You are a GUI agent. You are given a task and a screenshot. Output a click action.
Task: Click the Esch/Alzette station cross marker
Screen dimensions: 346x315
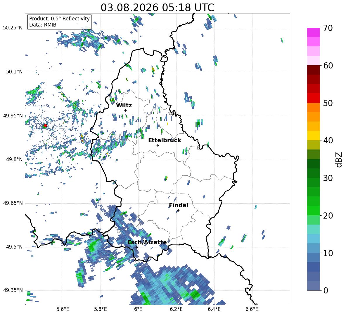tap(136, 247)
